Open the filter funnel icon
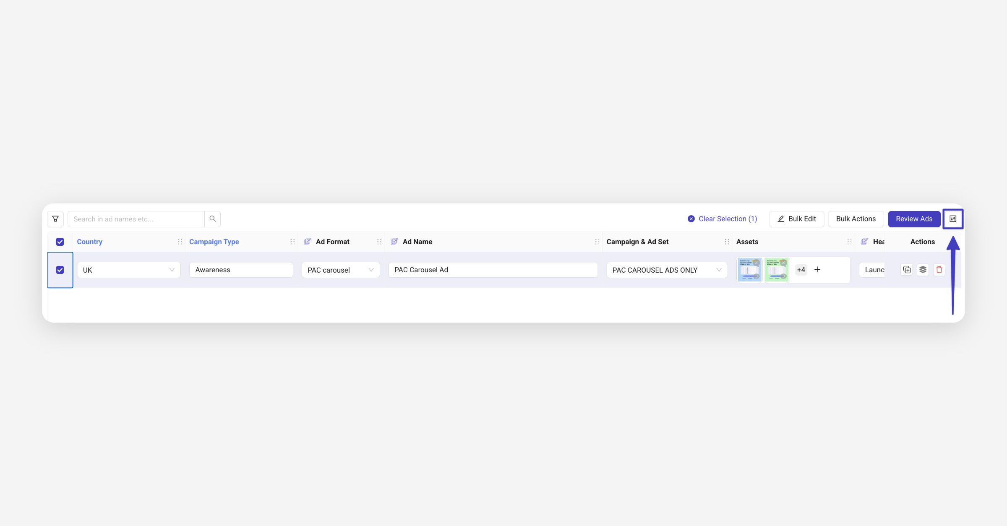 click(55, 219)
